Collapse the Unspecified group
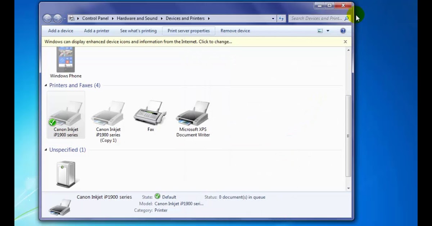 click(x=46, y=150)
